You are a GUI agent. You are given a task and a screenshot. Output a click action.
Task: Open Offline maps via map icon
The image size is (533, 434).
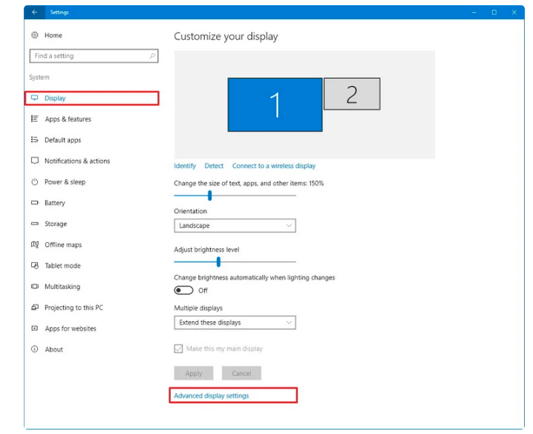coord(35,244)
